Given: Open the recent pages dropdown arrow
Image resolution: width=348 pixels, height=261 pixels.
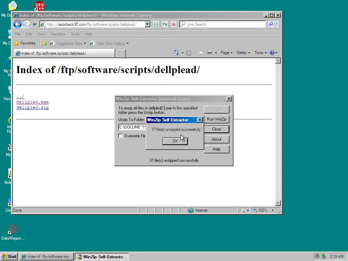Looking at the screenshot, I should 34,24.
